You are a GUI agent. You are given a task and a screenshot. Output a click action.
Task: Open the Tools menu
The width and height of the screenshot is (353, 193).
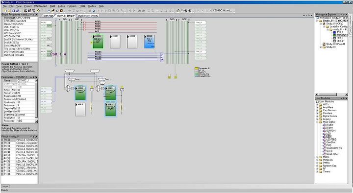tap(82, 6)
